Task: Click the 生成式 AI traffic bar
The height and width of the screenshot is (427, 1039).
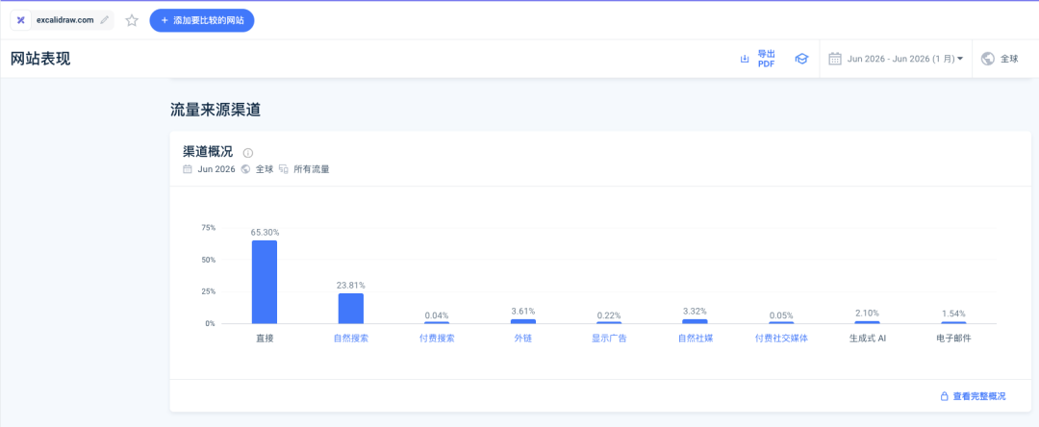Action: 868,322
